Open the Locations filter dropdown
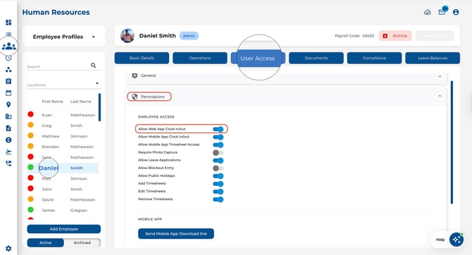Image resolution: width=472 pixels, height=255 pixels. coord(63,85)
